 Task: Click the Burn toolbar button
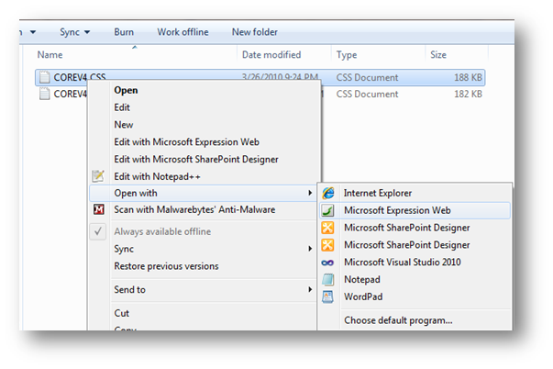pos(124,32)
